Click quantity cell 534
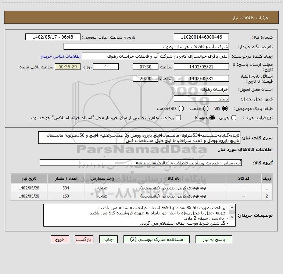283x274 pixels. [66, 188]
